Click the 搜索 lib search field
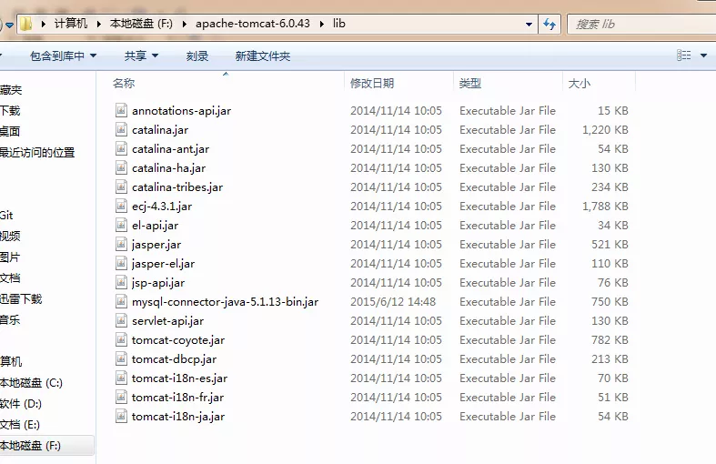This screenshot has width=716, height=464. 637,24
